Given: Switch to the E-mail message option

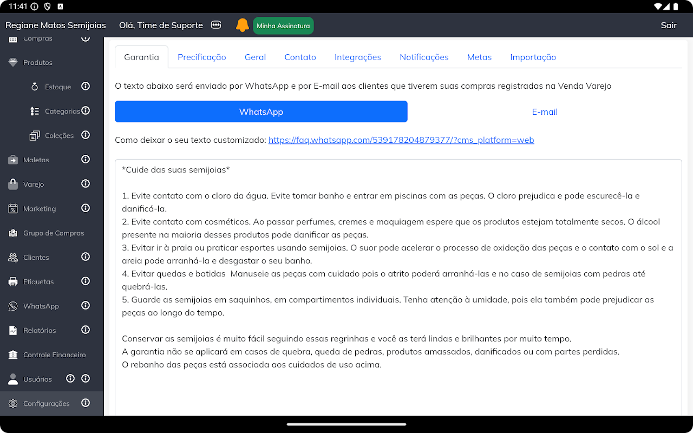Looking at the screenshot, I should coord(545,111).
